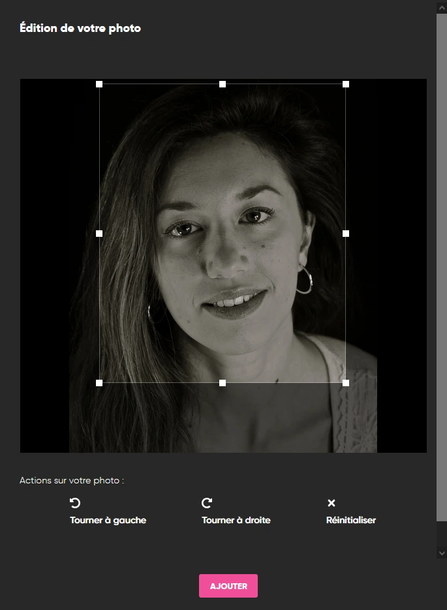Click the Édition de votre photo heading

click(x=80, y=29)
